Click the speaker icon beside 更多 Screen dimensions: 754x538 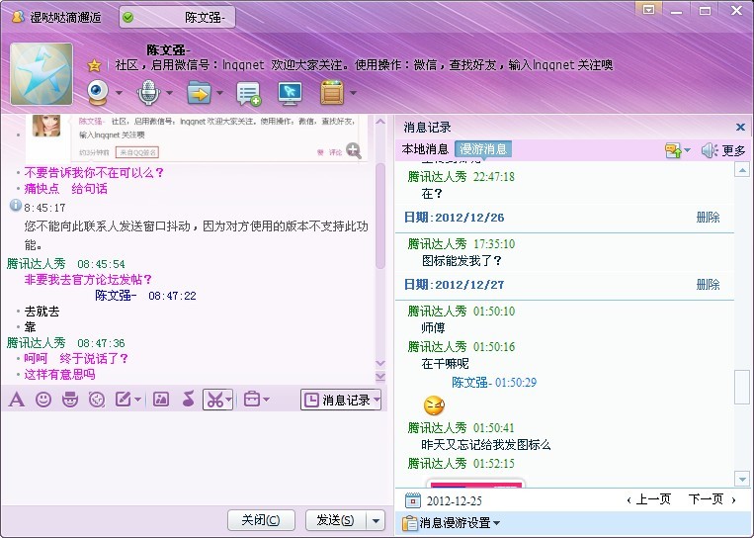(x=709, y=150)
